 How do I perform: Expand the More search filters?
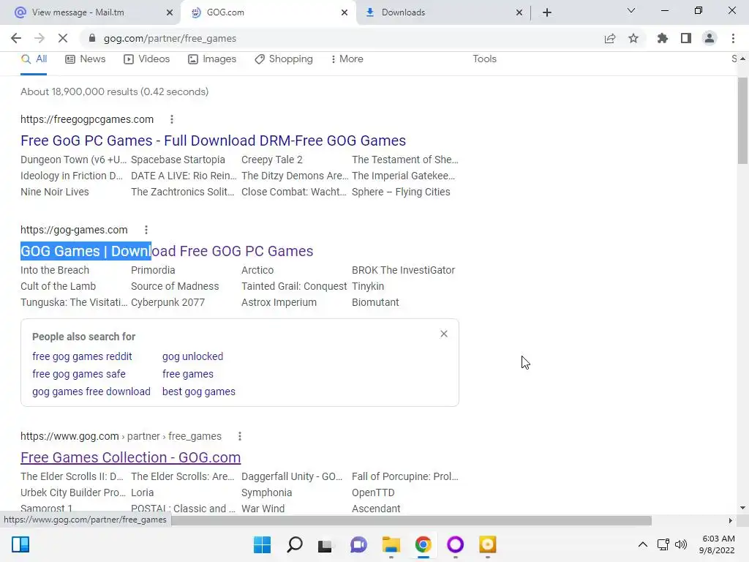point(347,59)
